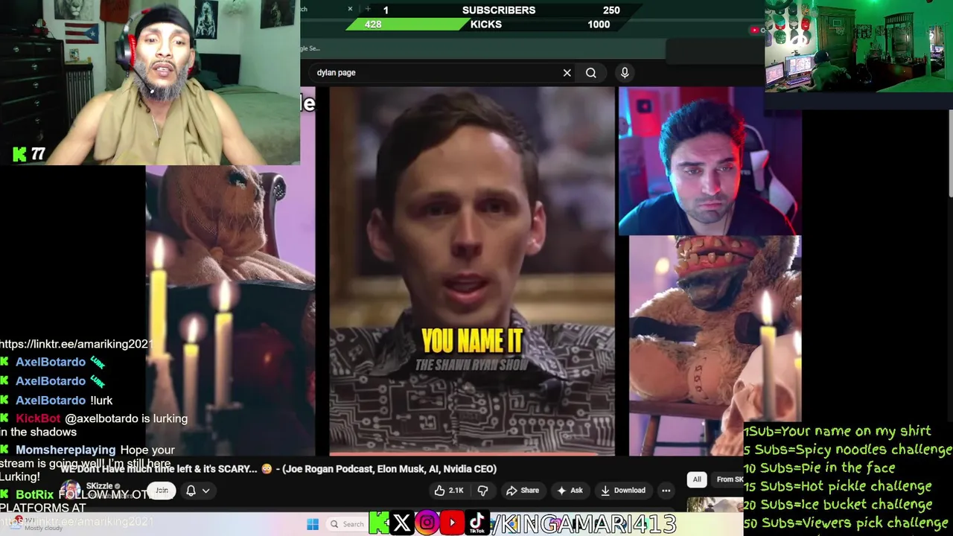This screenshot has height=536, width=953.
Task: Click the video title about Joe Rogan Podcast
Action: [278, 469]
